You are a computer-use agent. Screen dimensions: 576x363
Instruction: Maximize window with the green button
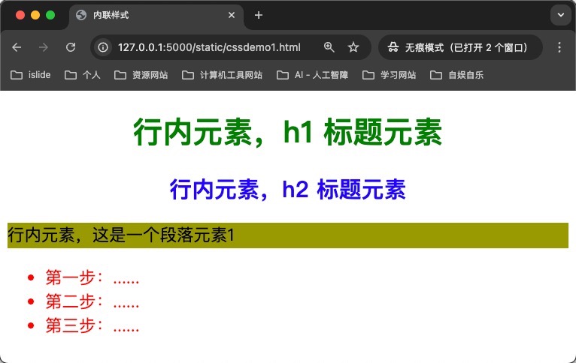coord(50,15)
